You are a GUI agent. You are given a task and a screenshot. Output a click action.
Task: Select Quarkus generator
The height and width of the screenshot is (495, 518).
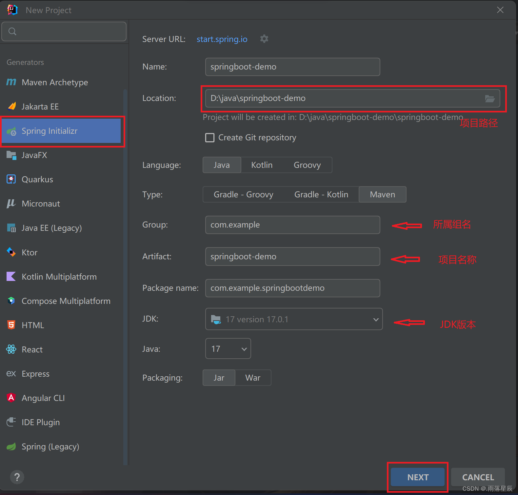[x=61, y=179]
